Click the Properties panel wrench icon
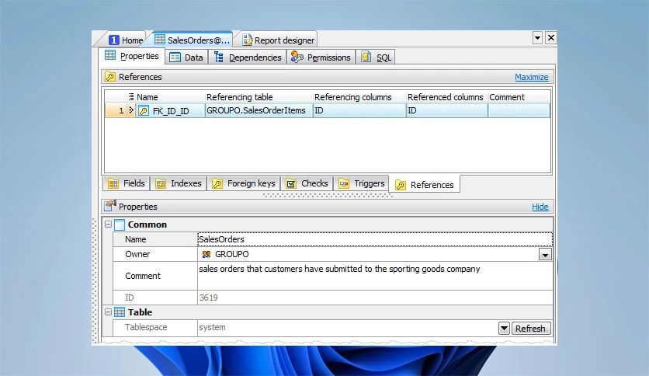The width and height of the screenshot is (649, 376). click(110, 205)
